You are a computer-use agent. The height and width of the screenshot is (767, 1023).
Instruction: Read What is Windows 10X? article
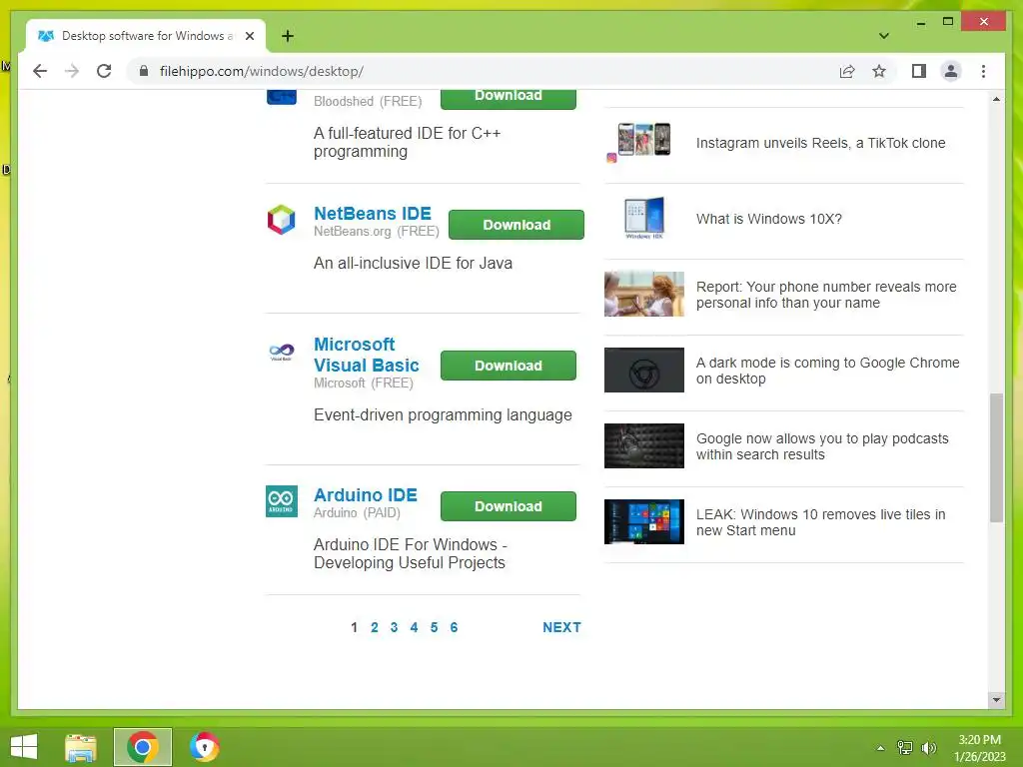pos(768,219)
